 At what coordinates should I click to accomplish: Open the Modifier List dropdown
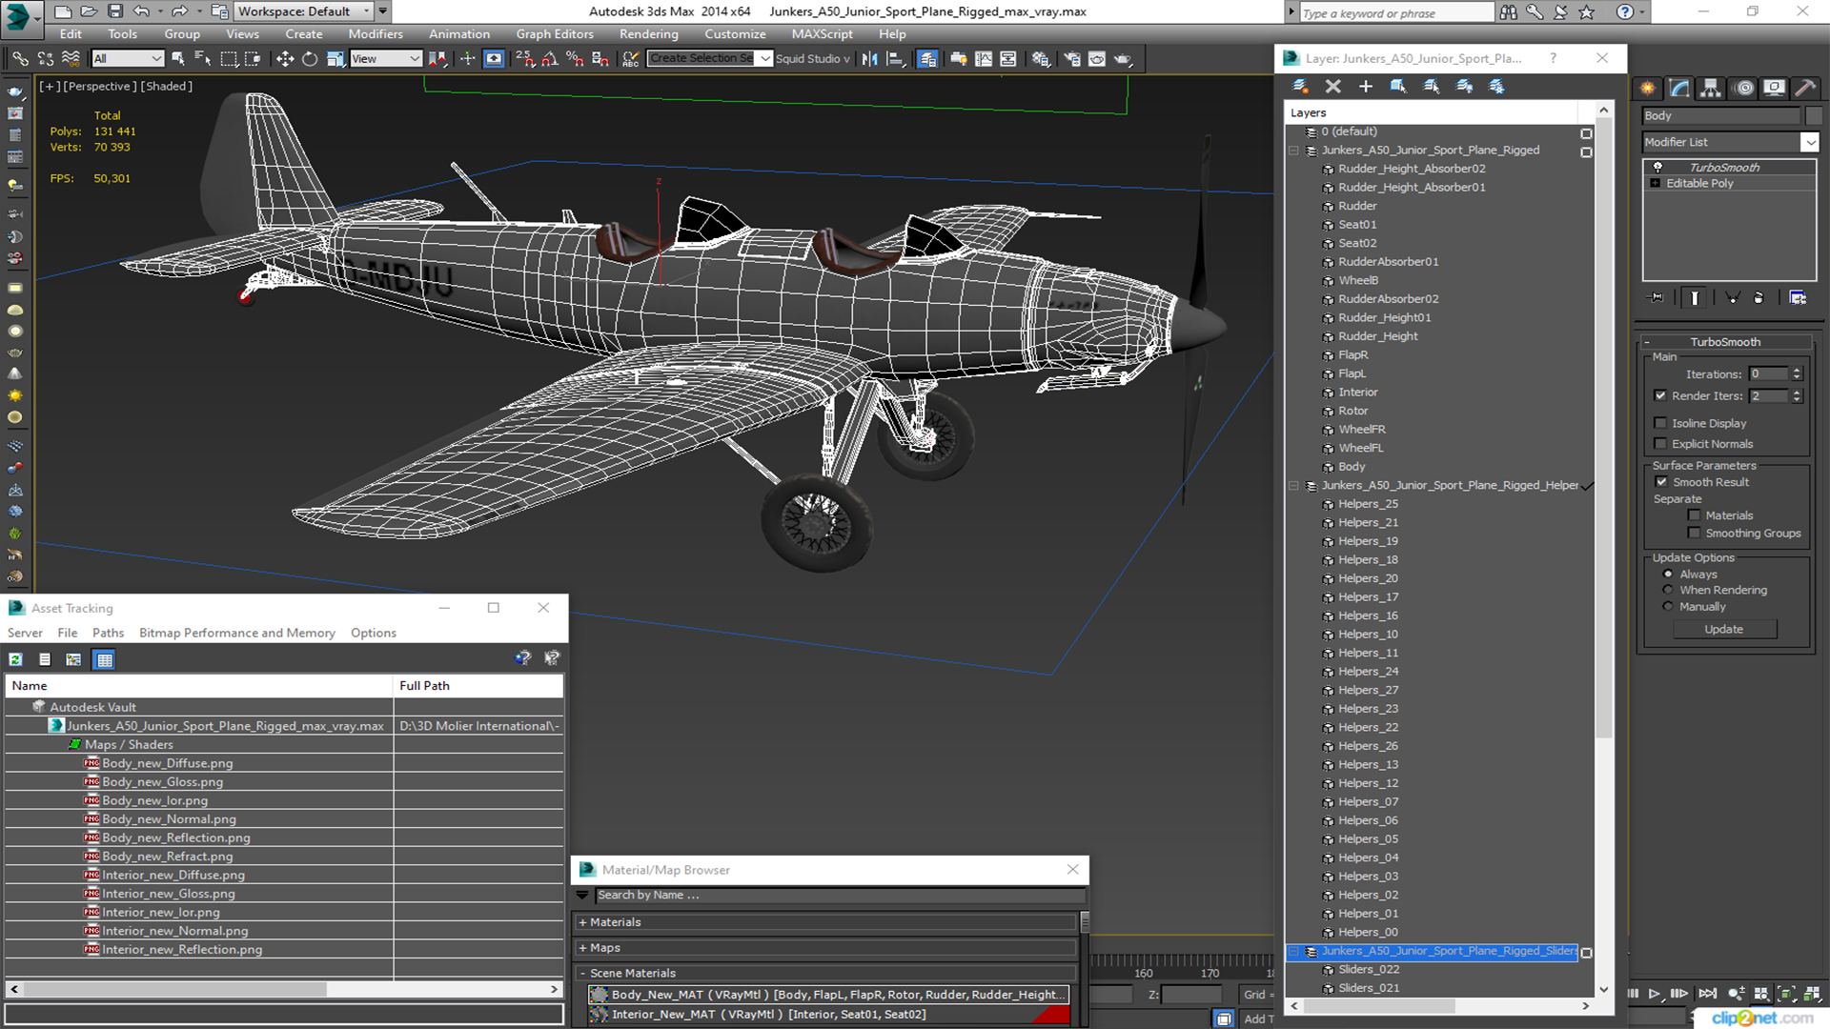(1809, 142)
